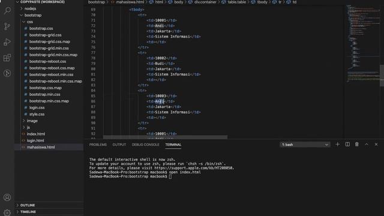Expand the js folder
This screenshot has width=384, height=216.
tap(28, 127)
